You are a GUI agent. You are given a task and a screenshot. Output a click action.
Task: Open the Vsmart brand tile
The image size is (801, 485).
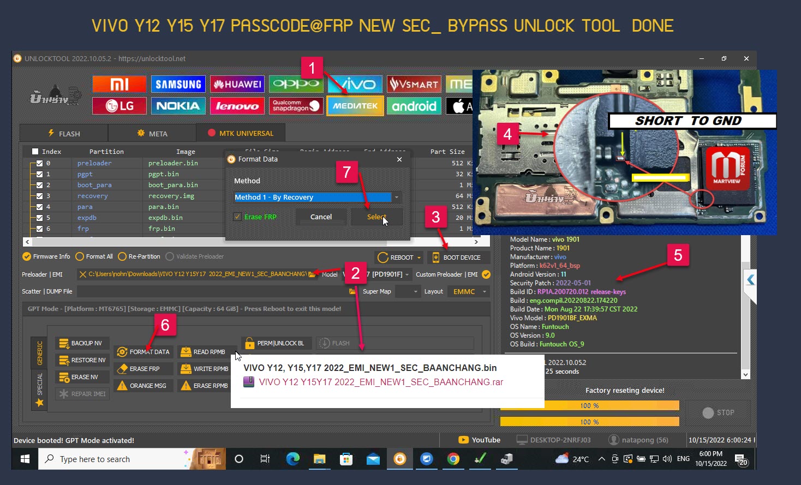click(x=414, y=84)
